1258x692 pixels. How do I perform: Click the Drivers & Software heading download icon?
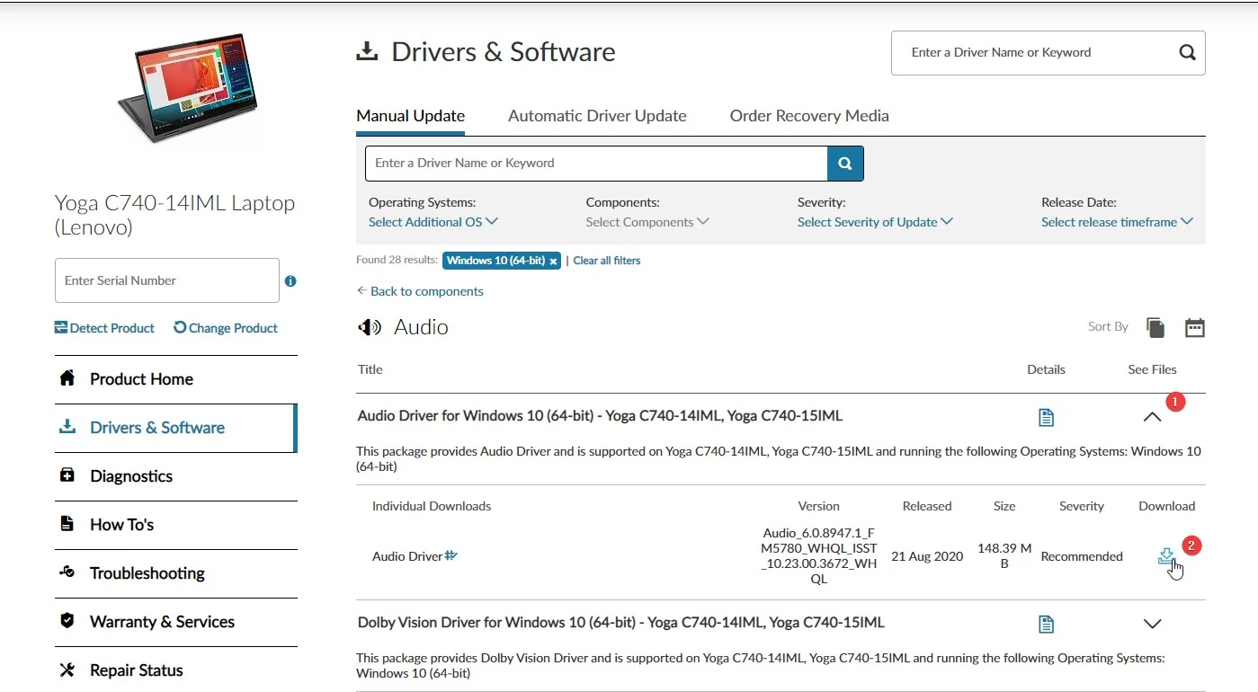tap(367, 52)
